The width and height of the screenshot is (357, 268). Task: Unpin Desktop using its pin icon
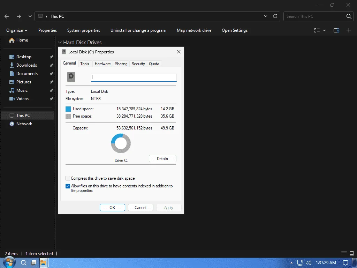click(x=52, y=57)
